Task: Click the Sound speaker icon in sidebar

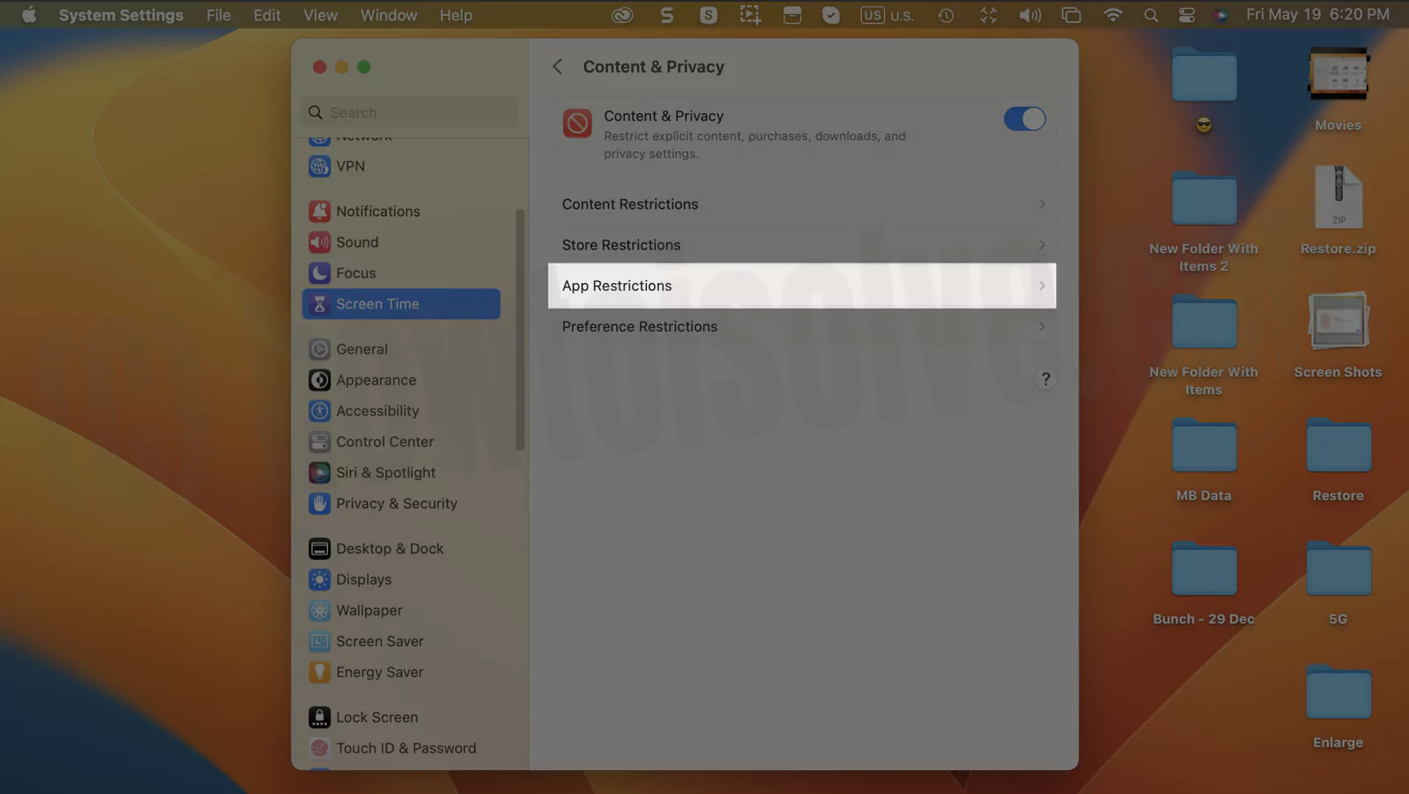Action: tap(319, 242)
